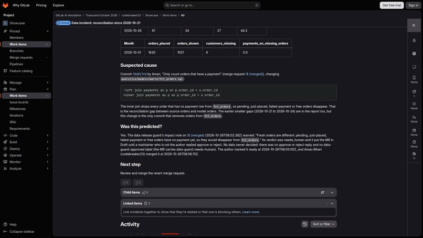This screenshot has height=238, width=423.
Task: Toggle the first emoji reaction button showing 0
Action: click(126, 182)
